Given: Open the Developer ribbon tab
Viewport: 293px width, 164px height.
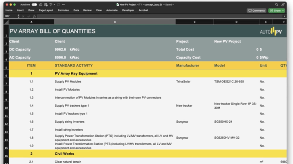Looking at the screenshot, I should click(128, 10).
